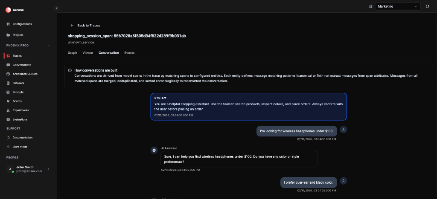This screenshot has height=199, width=437.
Task: Click the shield icon in the top bar
Action: (427, 6)
